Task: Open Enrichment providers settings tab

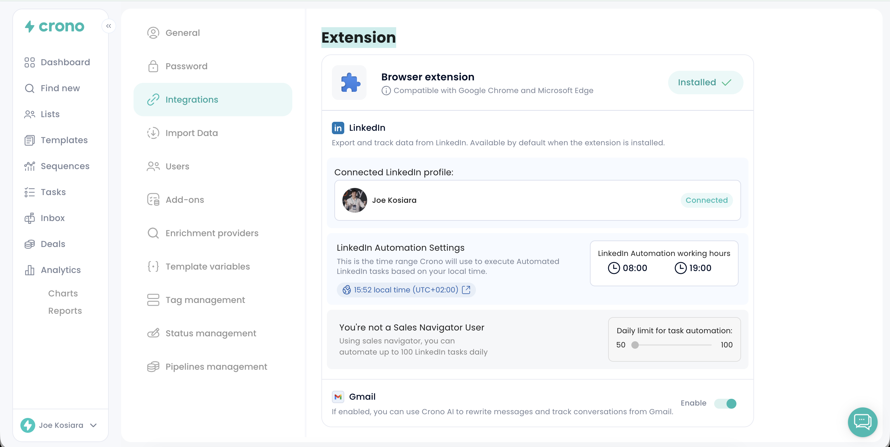Action: (212, 233)
